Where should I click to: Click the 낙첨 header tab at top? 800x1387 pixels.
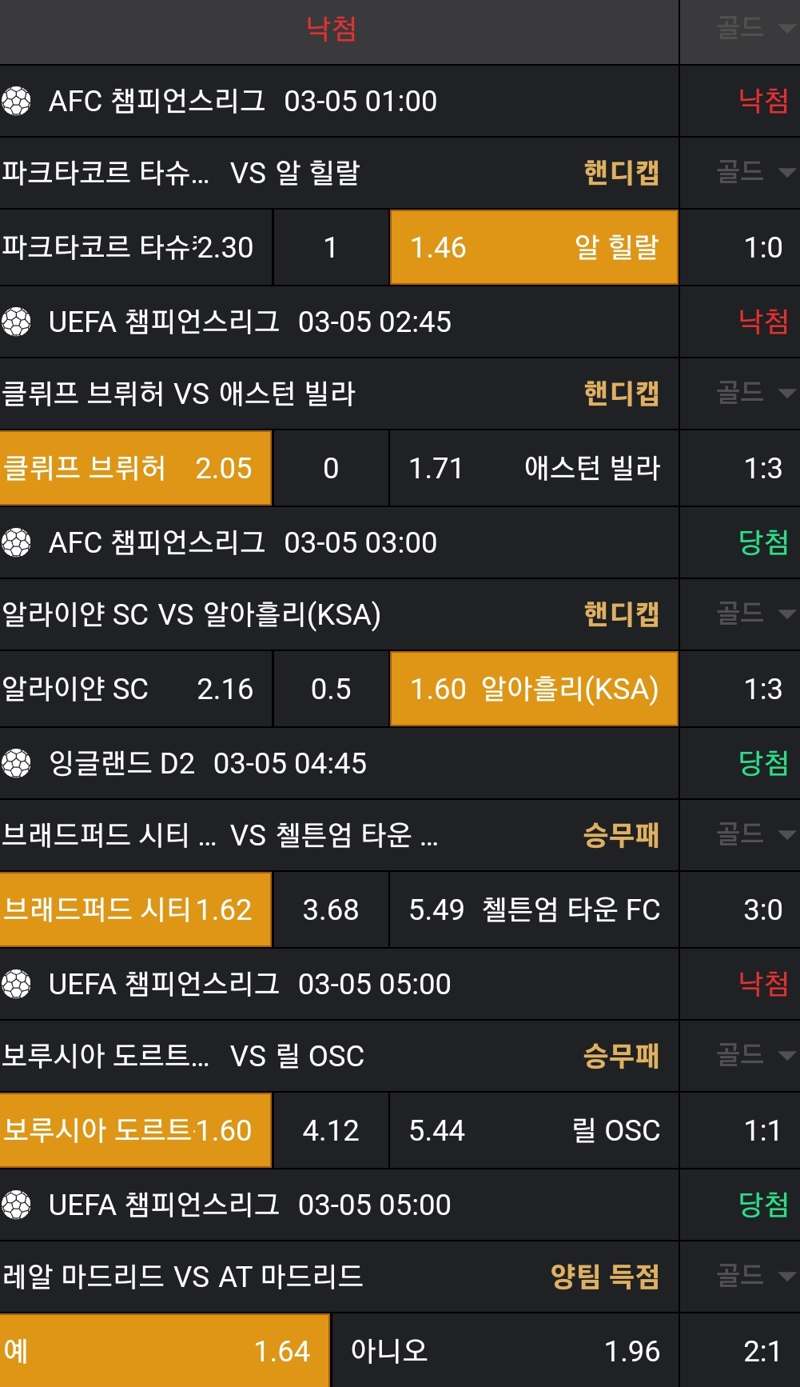pyautogui.click(x=332, y=29)
